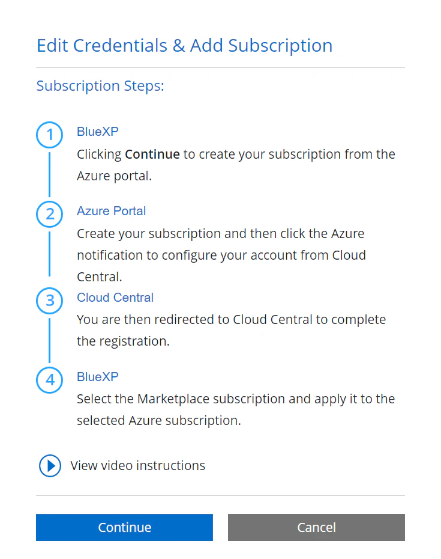Play the video instructions icon
Screen dimensions: 441x559
click(50, 466)
